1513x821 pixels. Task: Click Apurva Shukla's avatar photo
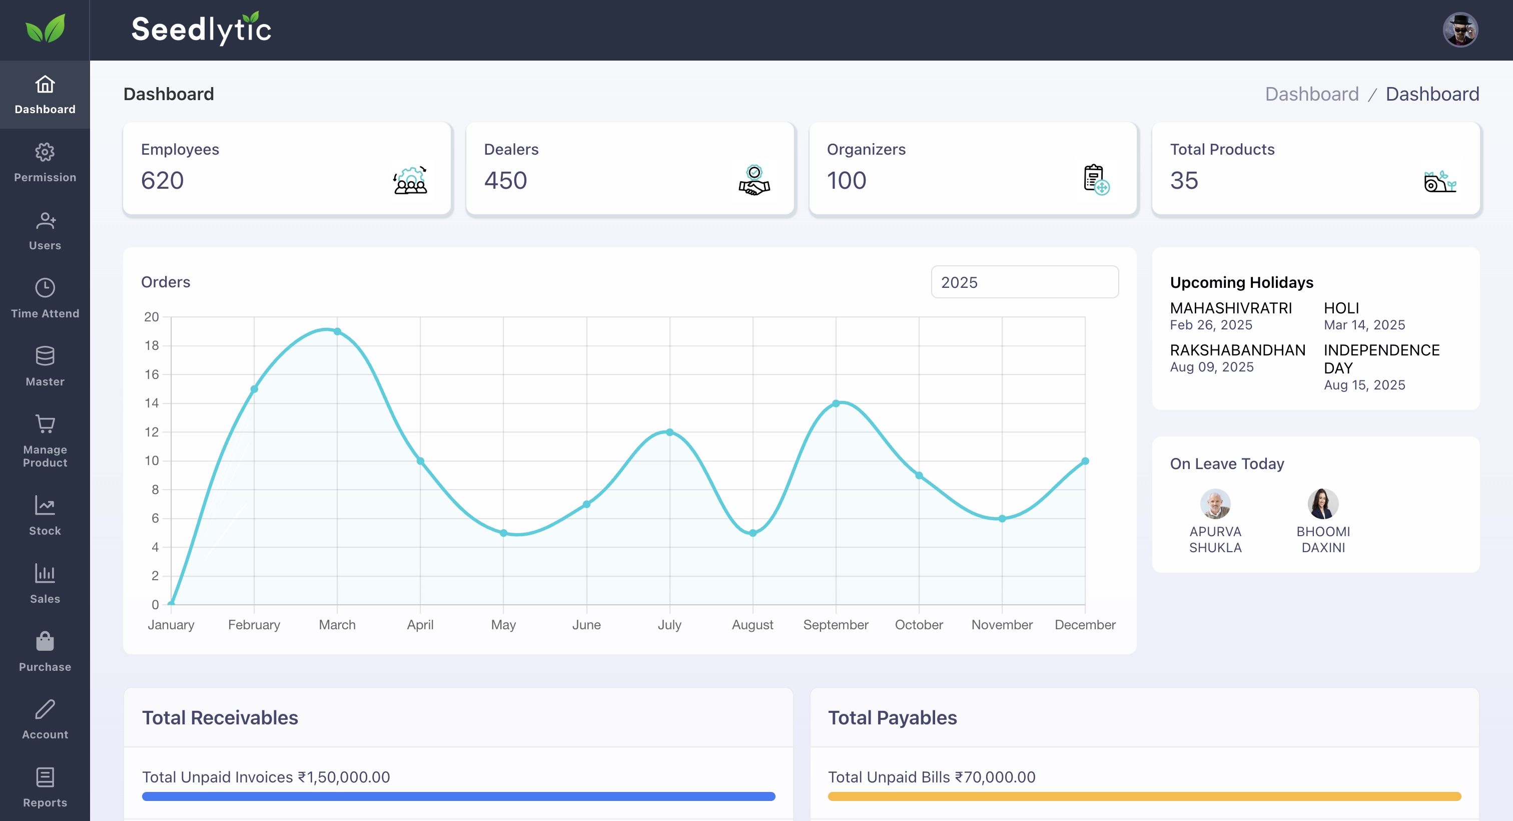(x=1215, y=504)
